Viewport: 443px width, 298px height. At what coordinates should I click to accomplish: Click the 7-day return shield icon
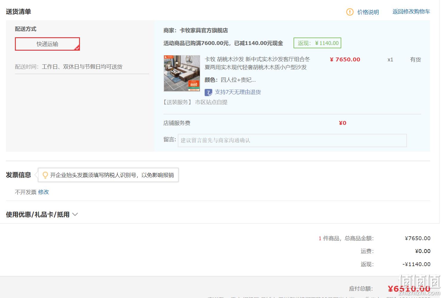209,92
